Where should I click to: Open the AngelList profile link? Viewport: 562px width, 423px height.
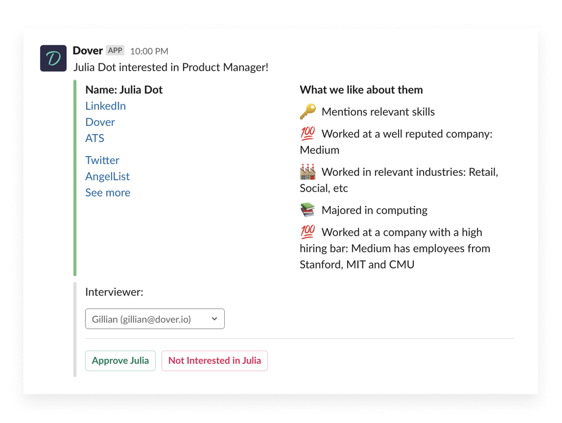[x=108, y=176]
